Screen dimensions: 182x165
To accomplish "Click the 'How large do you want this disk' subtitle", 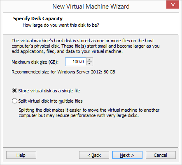I will click(x=61, y=25).
